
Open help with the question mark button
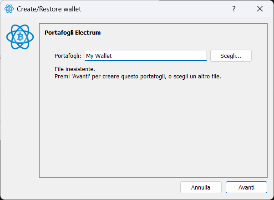[234, 9]
